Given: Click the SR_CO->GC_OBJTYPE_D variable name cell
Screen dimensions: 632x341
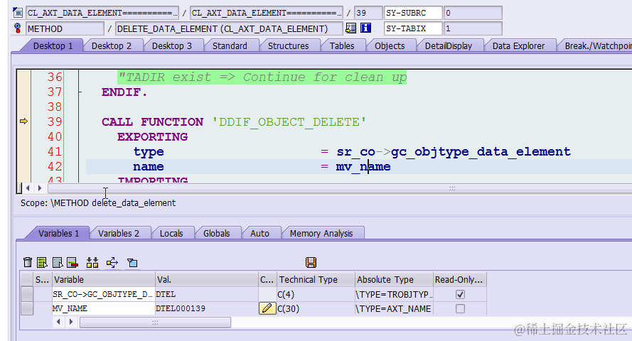Looking at the screenshot, I should 103,294.
